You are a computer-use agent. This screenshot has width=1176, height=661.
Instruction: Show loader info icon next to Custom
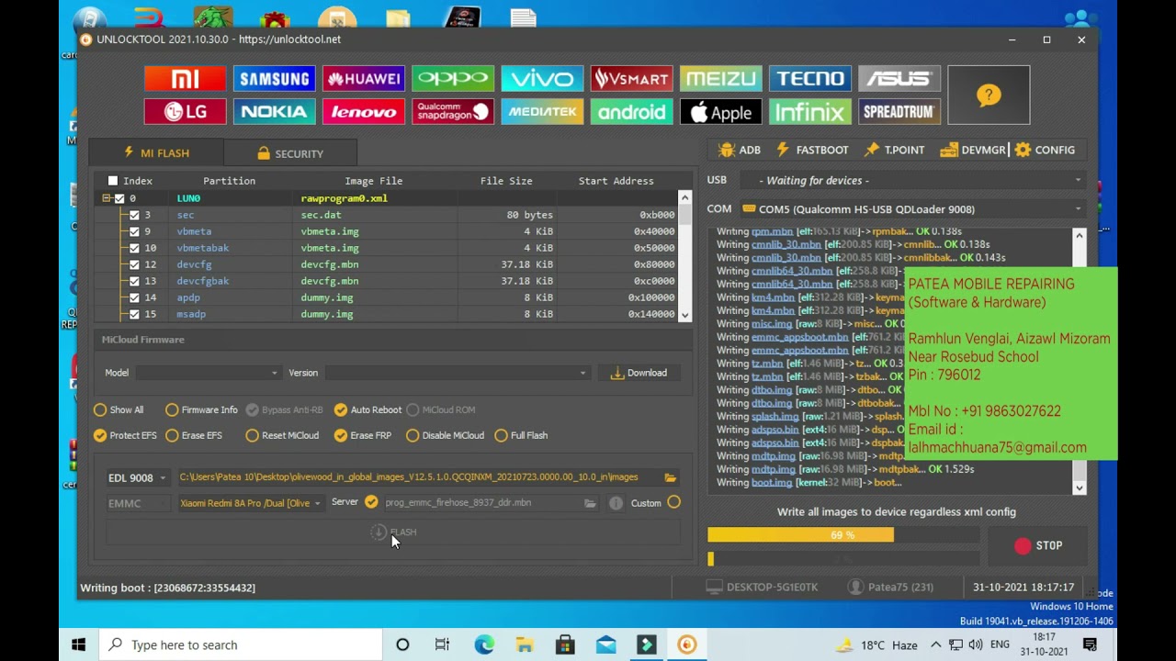pos(616,503)
